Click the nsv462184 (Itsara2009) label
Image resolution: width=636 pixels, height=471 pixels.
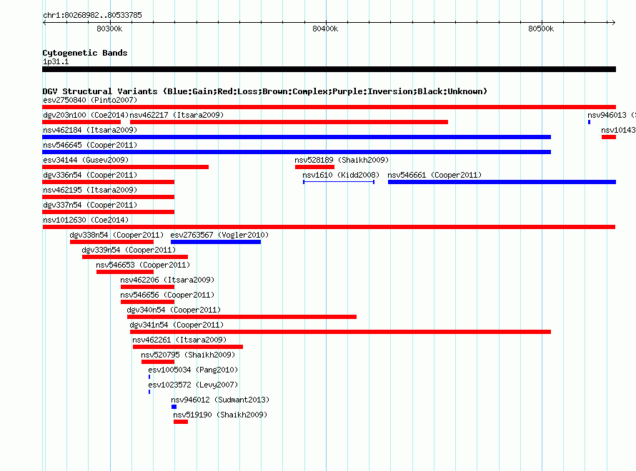pyautogui.click(x=90, y=130)
